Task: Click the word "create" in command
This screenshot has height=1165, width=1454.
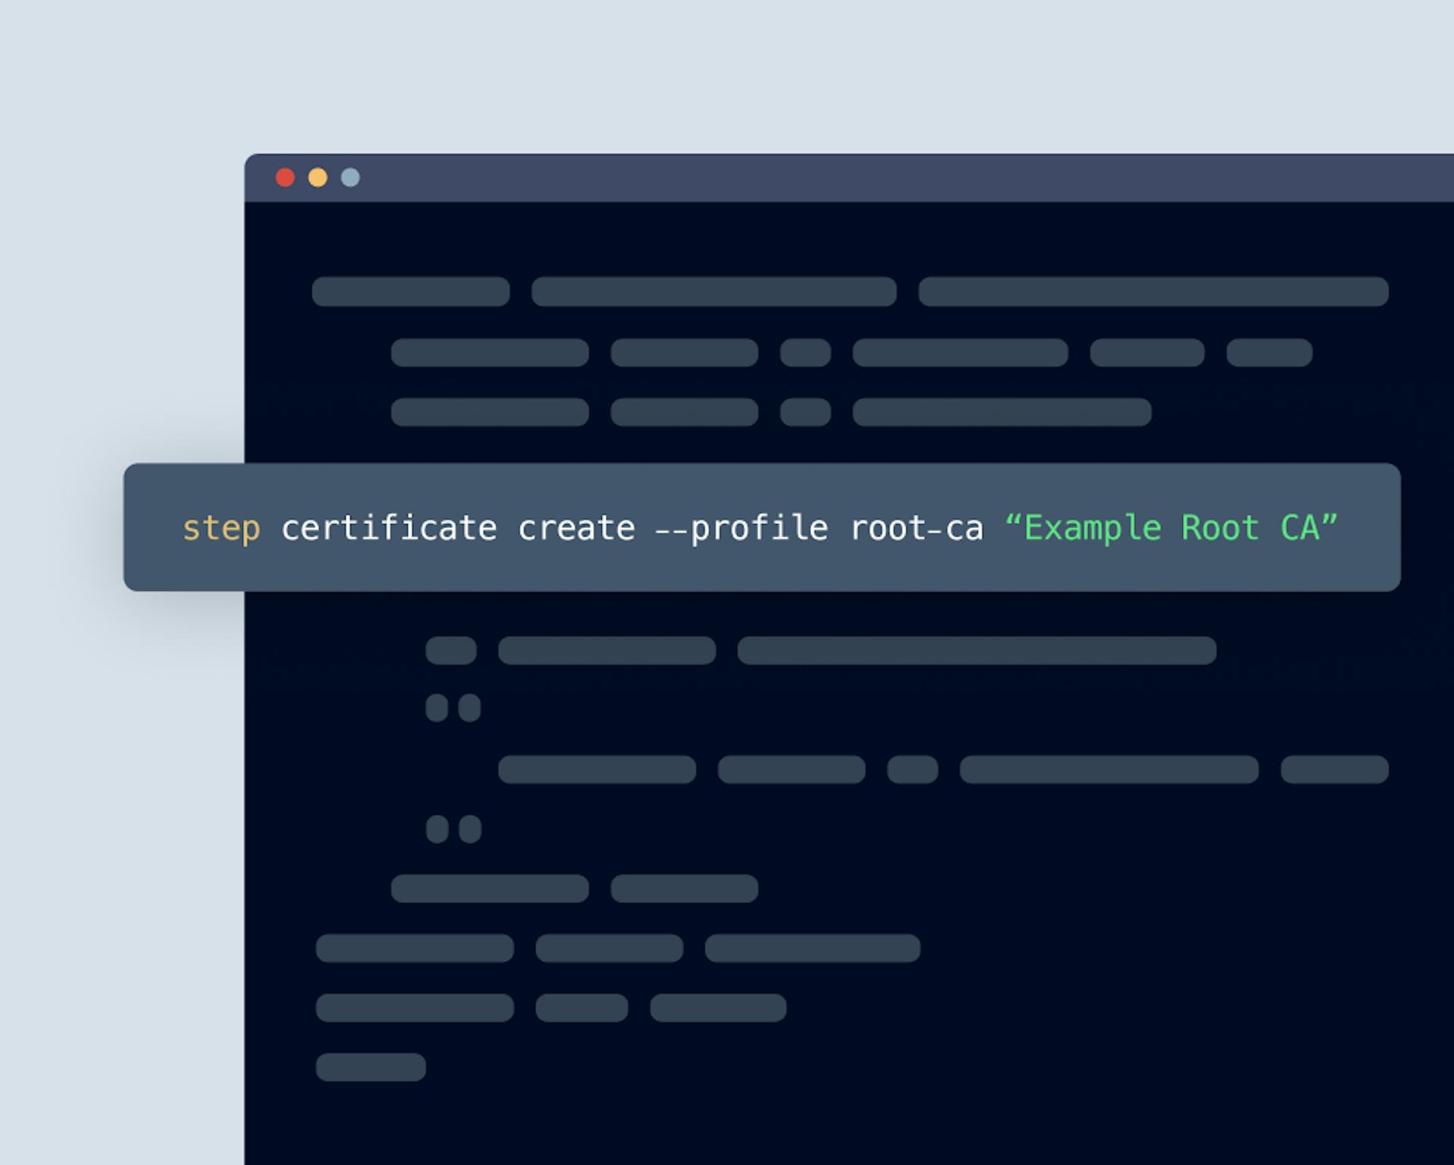Action: (576, 529)
